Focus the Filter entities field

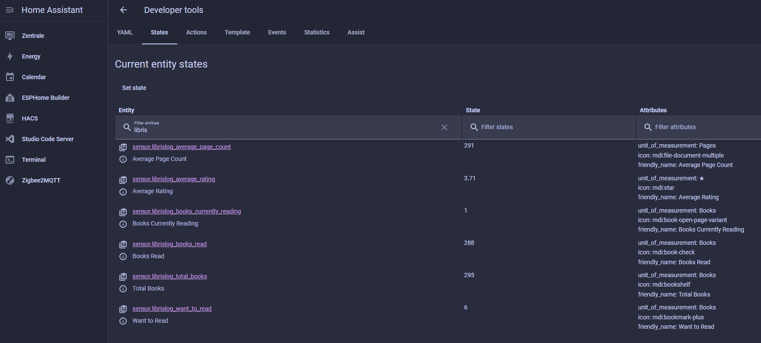click(x=288, y=127)
